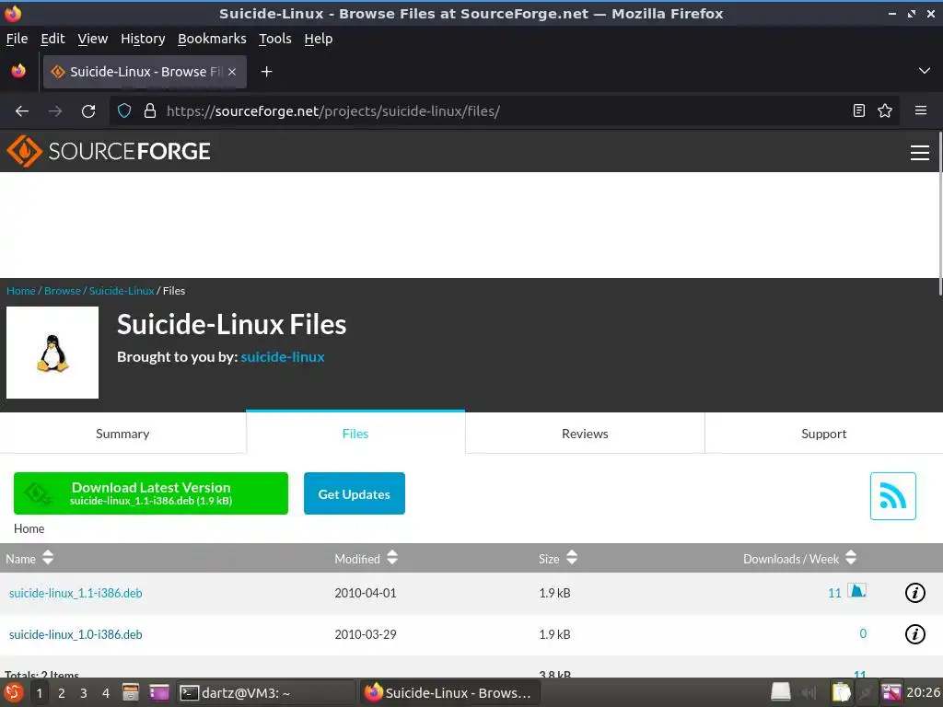Open the History menu
This screenshot has width=943, height=707.
143,39
